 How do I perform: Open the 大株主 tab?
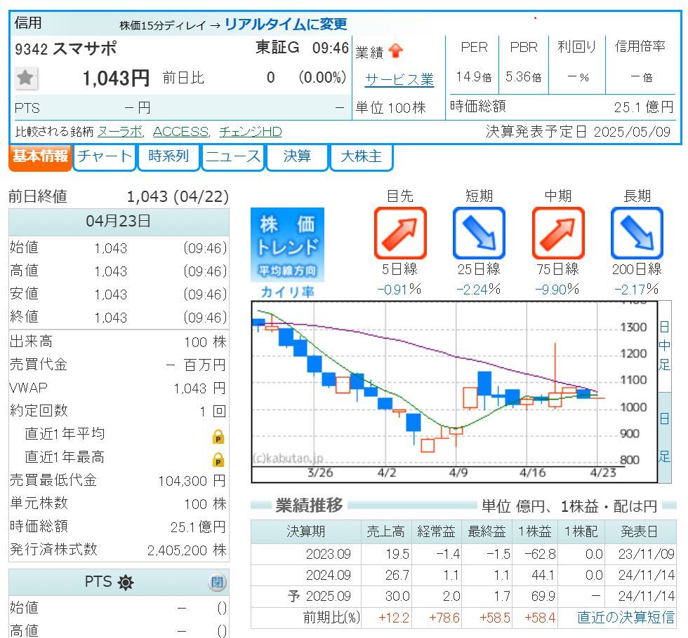(x=361, y=157)
